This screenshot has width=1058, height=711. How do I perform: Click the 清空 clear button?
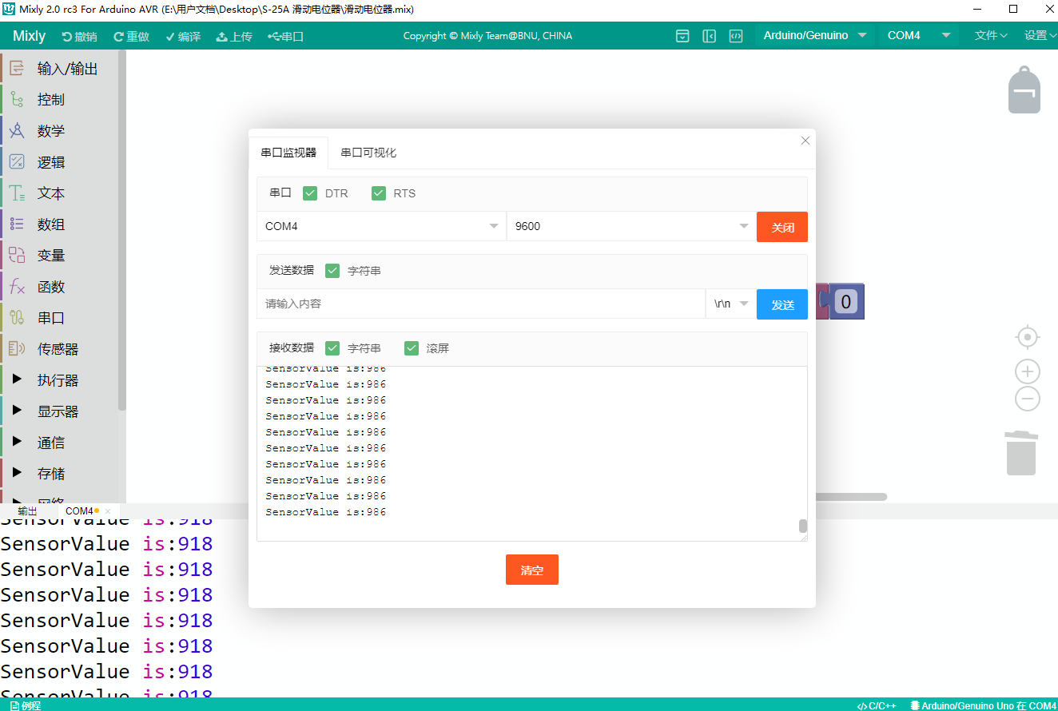[531, 570]
